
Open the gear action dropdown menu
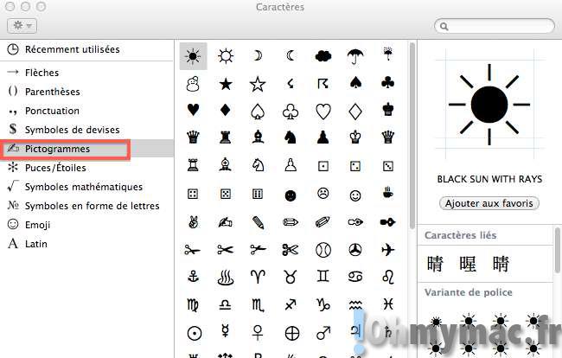23,27
